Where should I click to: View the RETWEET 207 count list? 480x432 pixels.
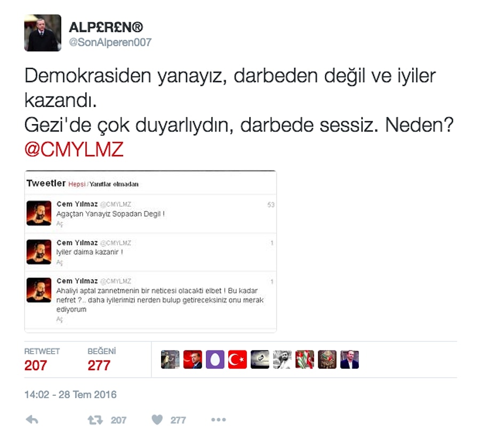(x=42, y=360)
